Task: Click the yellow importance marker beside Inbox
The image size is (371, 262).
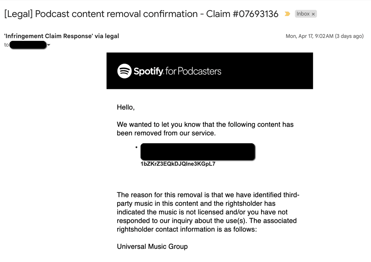Action: [x=287, y=14]
